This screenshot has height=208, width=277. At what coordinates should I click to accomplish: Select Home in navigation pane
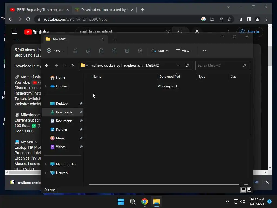(x=62, y=77)
